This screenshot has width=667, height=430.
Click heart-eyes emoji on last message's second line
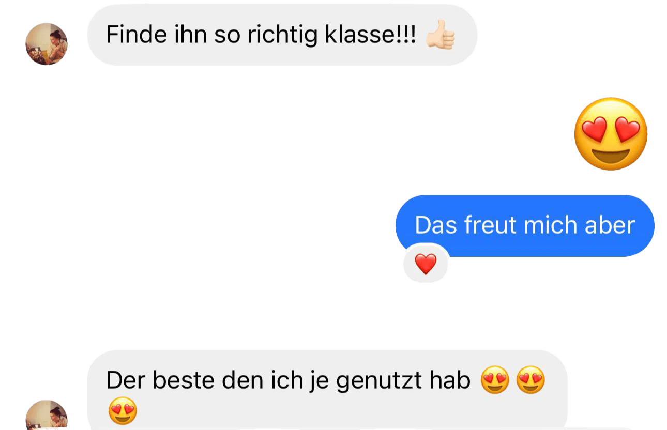point(123,411)
